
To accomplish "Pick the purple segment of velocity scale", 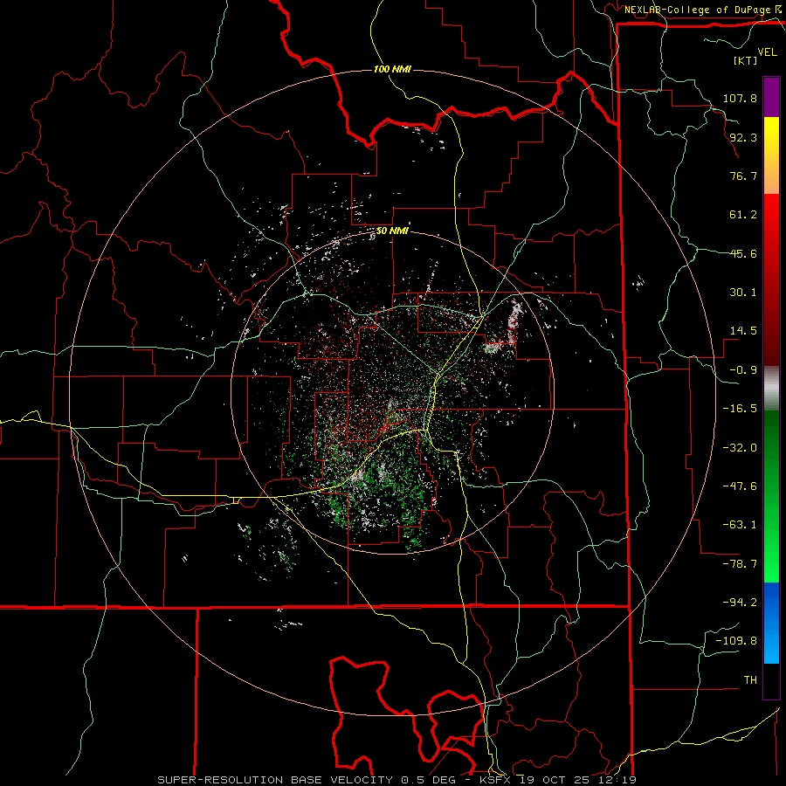I will coord(771,97).
